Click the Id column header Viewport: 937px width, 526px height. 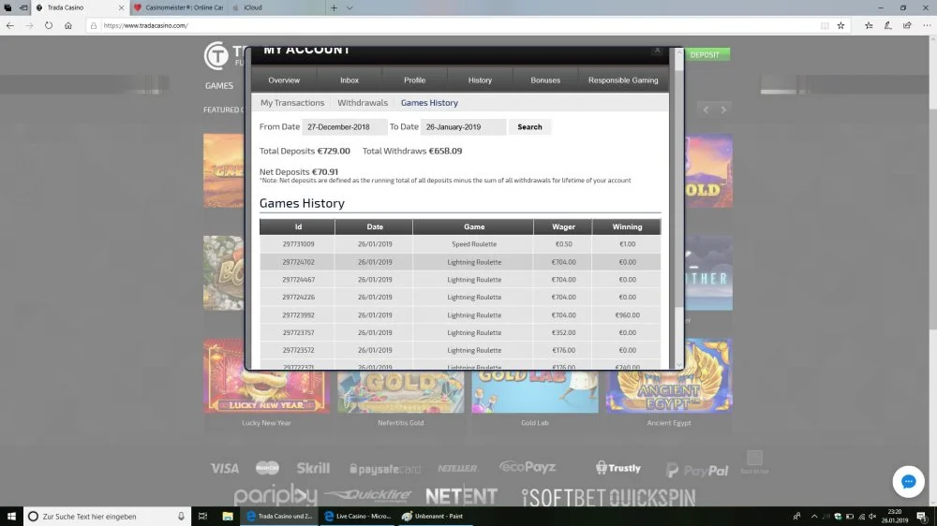(x=298, y=226)
